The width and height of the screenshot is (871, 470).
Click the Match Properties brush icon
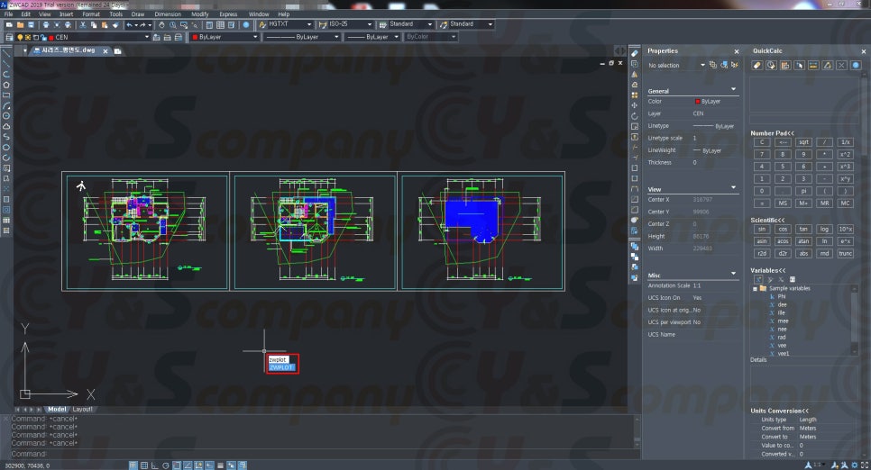tap(115, 25)
